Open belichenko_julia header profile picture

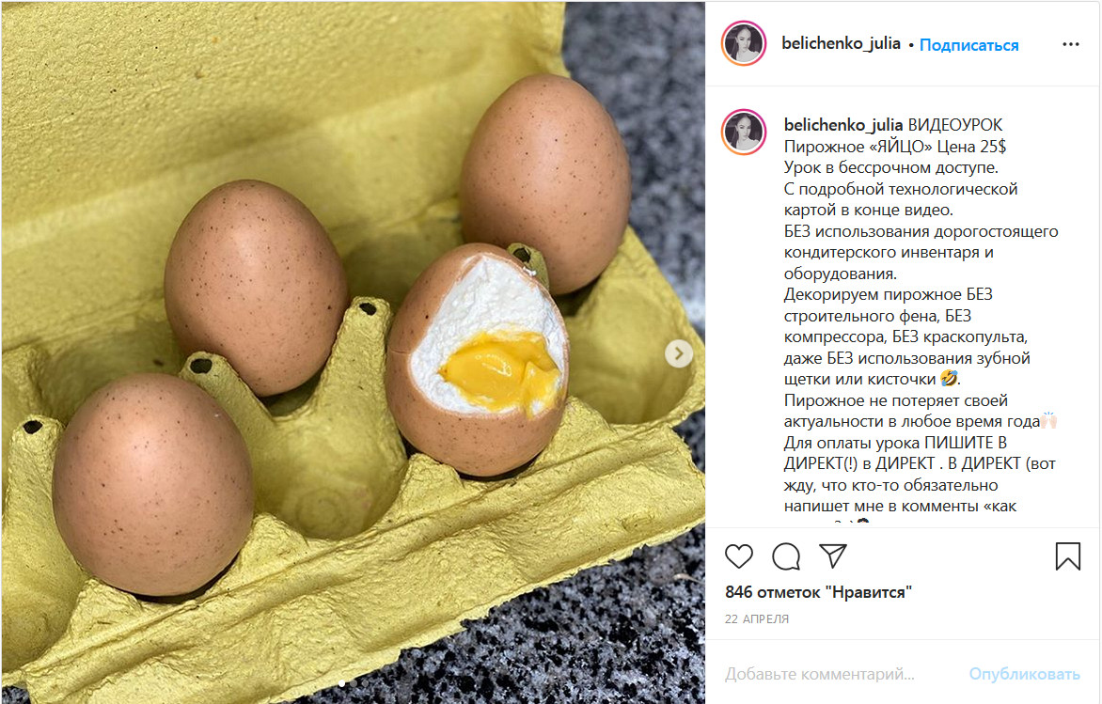click(x=744, y=43)
